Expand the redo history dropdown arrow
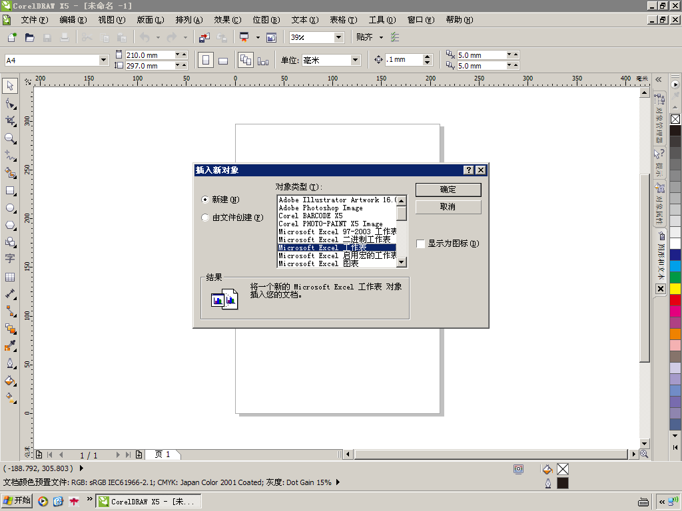The image size is (682, 511). click(185, 37)
